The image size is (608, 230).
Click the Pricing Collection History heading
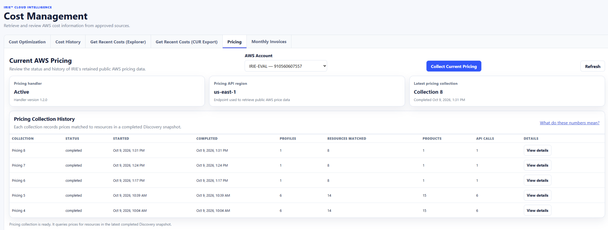(x=44, y=119)
